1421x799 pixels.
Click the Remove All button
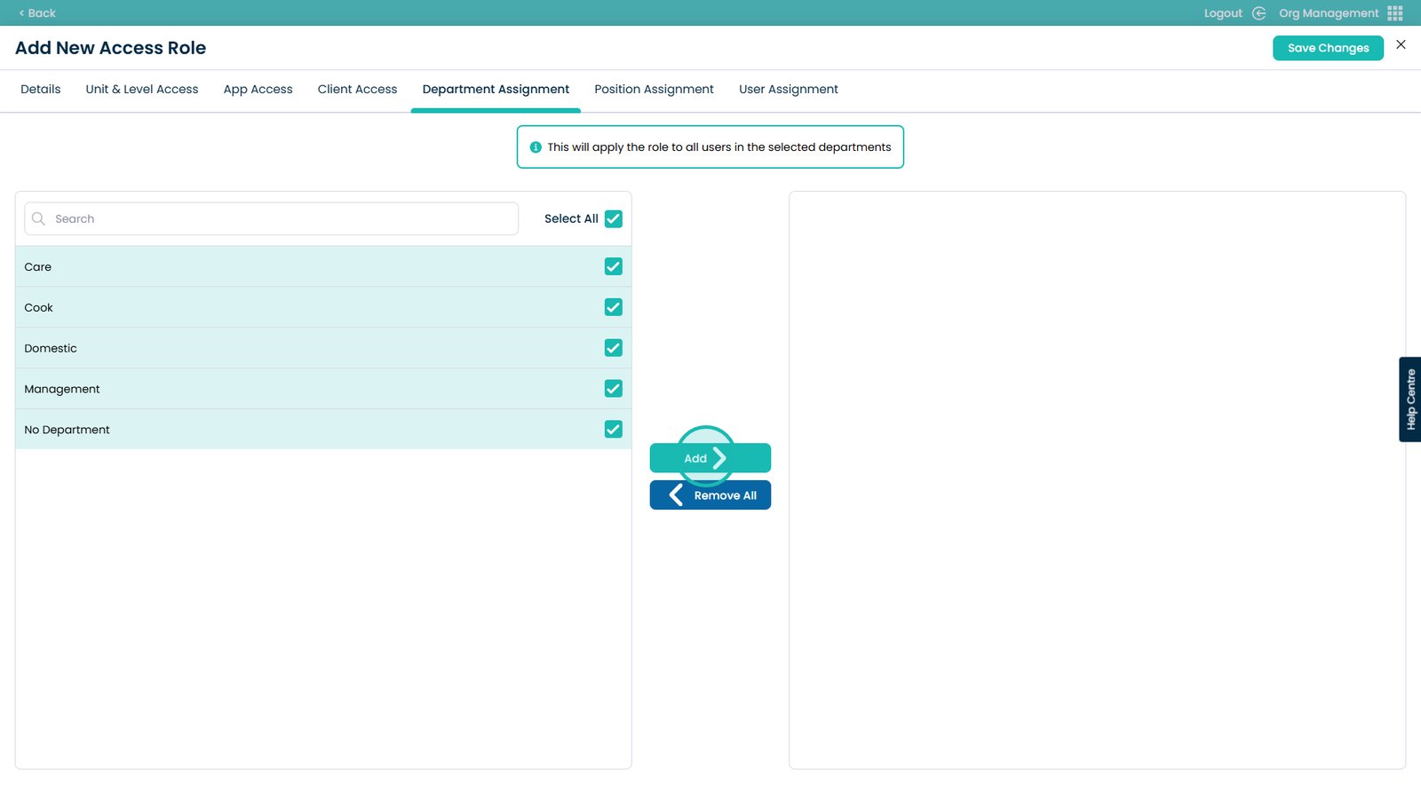pos(710,495)
